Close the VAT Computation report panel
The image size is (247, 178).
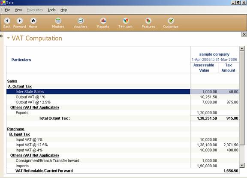[x=244, y=34]
